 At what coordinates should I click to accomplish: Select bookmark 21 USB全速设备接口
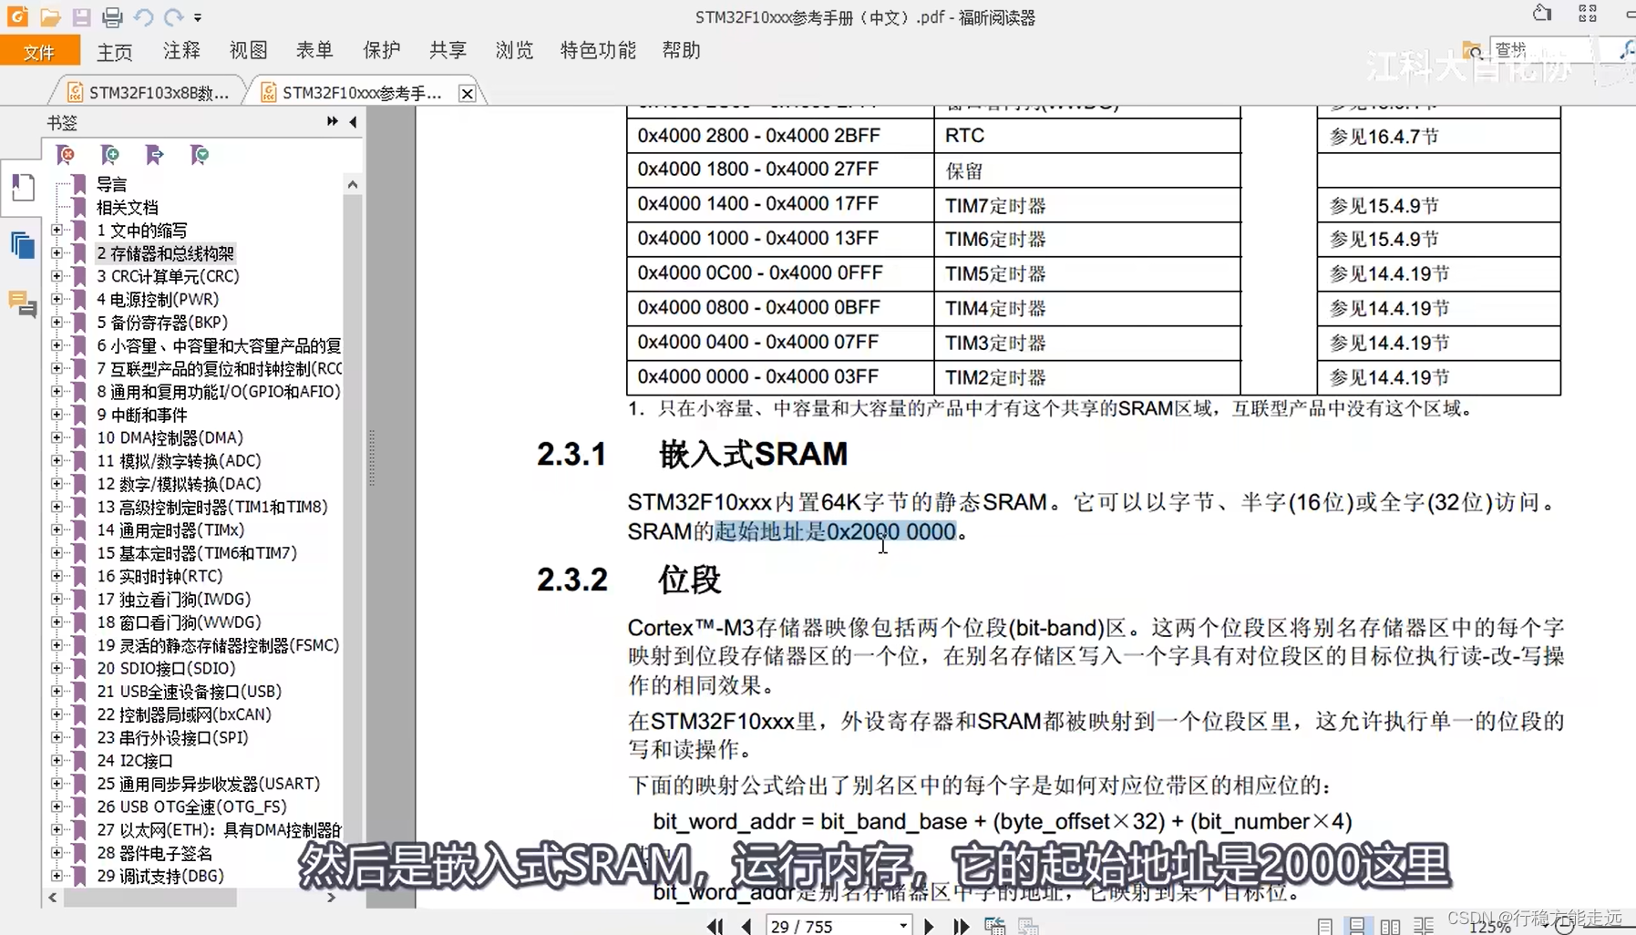pos(189,691)
